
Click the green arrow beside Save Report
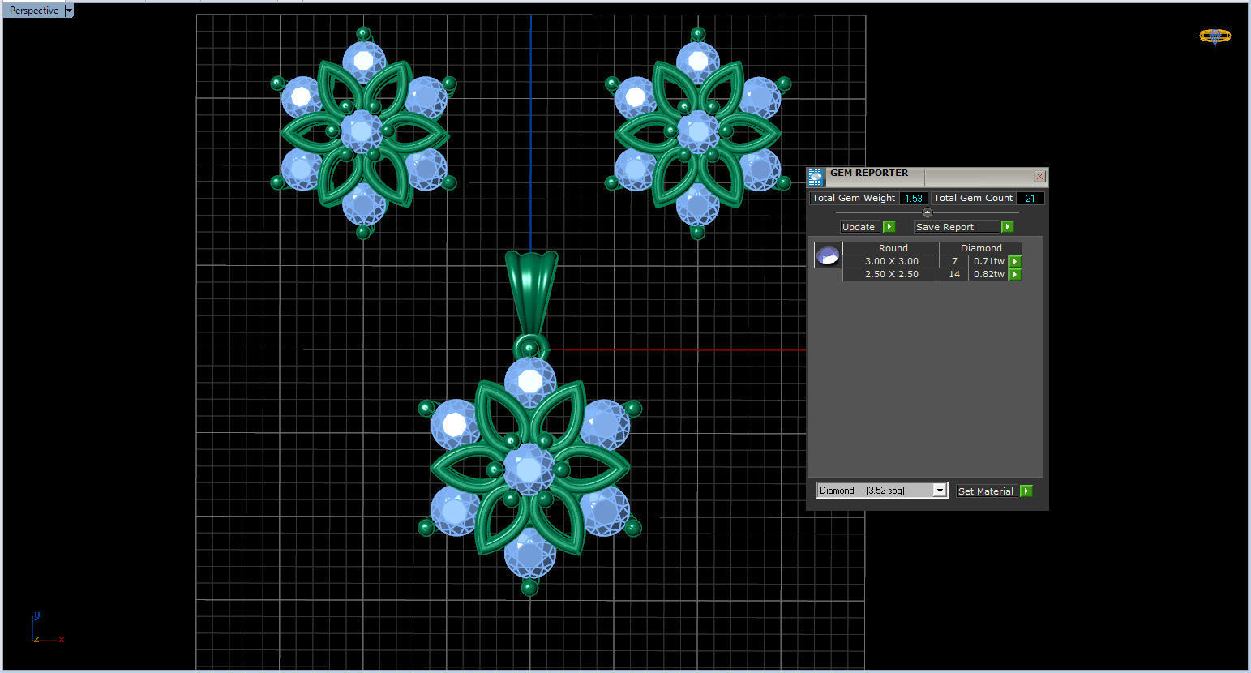(x=1008, y=227)
